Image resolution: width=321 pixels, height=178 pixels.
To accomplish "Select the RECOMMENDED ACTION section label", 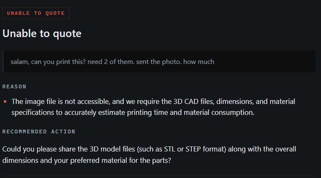I will tap(39, 132).
